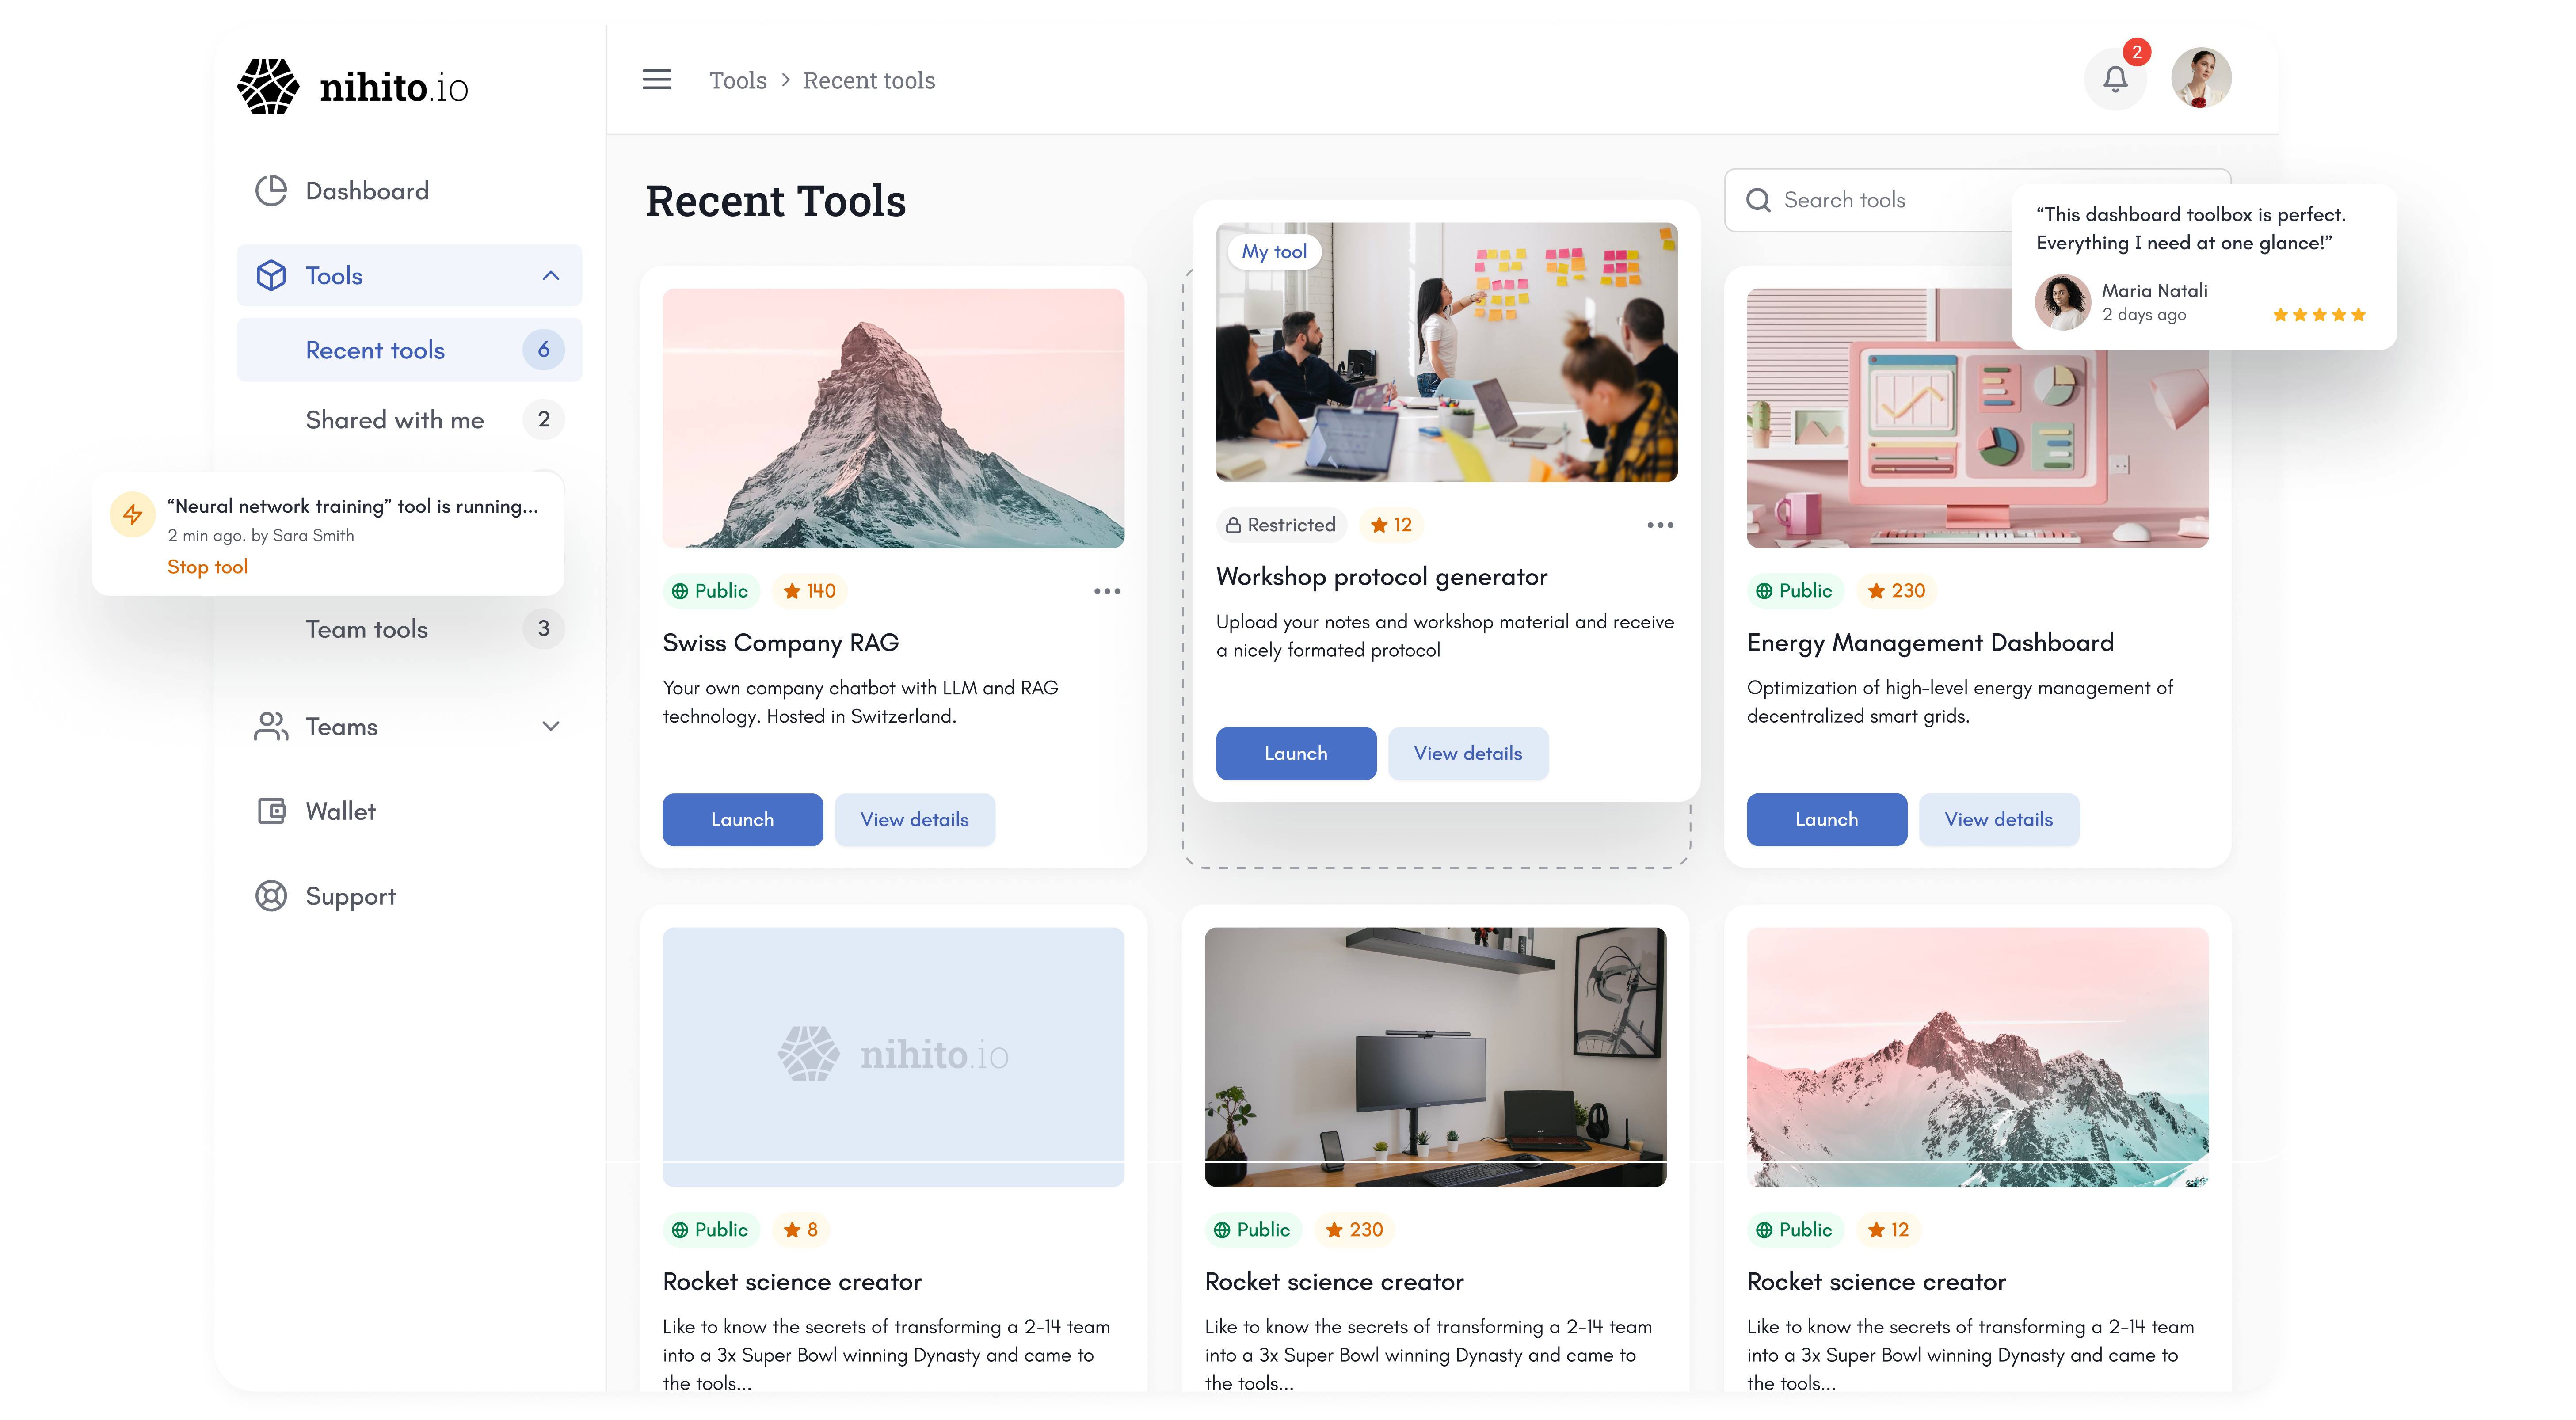View details of Energy Management Dashboard
Screen dimensions: 2576x1420
pyautogui.click(x=1998, y=819)
